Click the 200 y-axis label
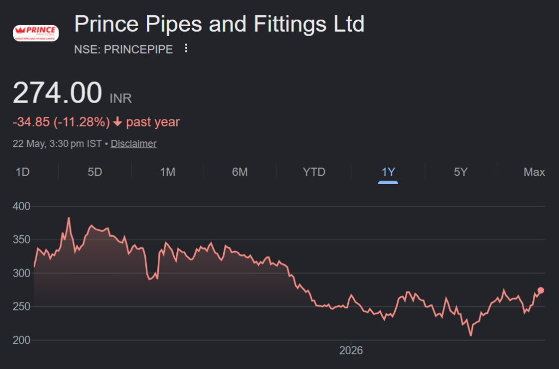This screenshot has height=369, width=559. [x=21, y=340]
